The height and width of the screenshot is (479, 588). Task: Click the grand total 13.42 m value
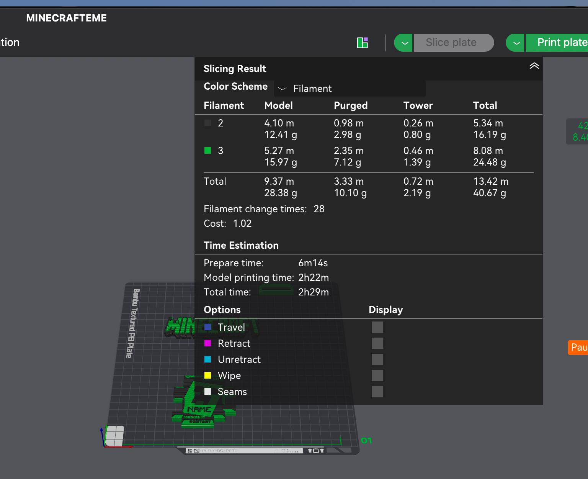click(x=491, y=181)
